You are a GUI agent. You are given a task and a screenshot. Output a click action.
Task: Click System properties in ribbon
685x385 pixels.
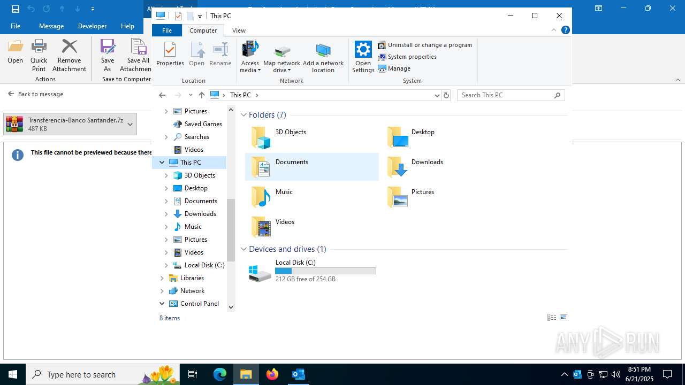[407, 57]
